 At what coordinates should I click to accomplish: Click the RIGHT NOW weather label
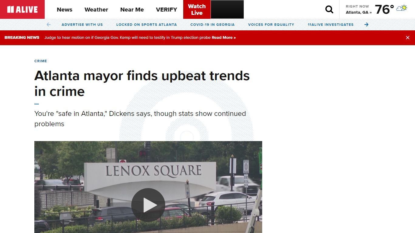[x=357, y=6]
